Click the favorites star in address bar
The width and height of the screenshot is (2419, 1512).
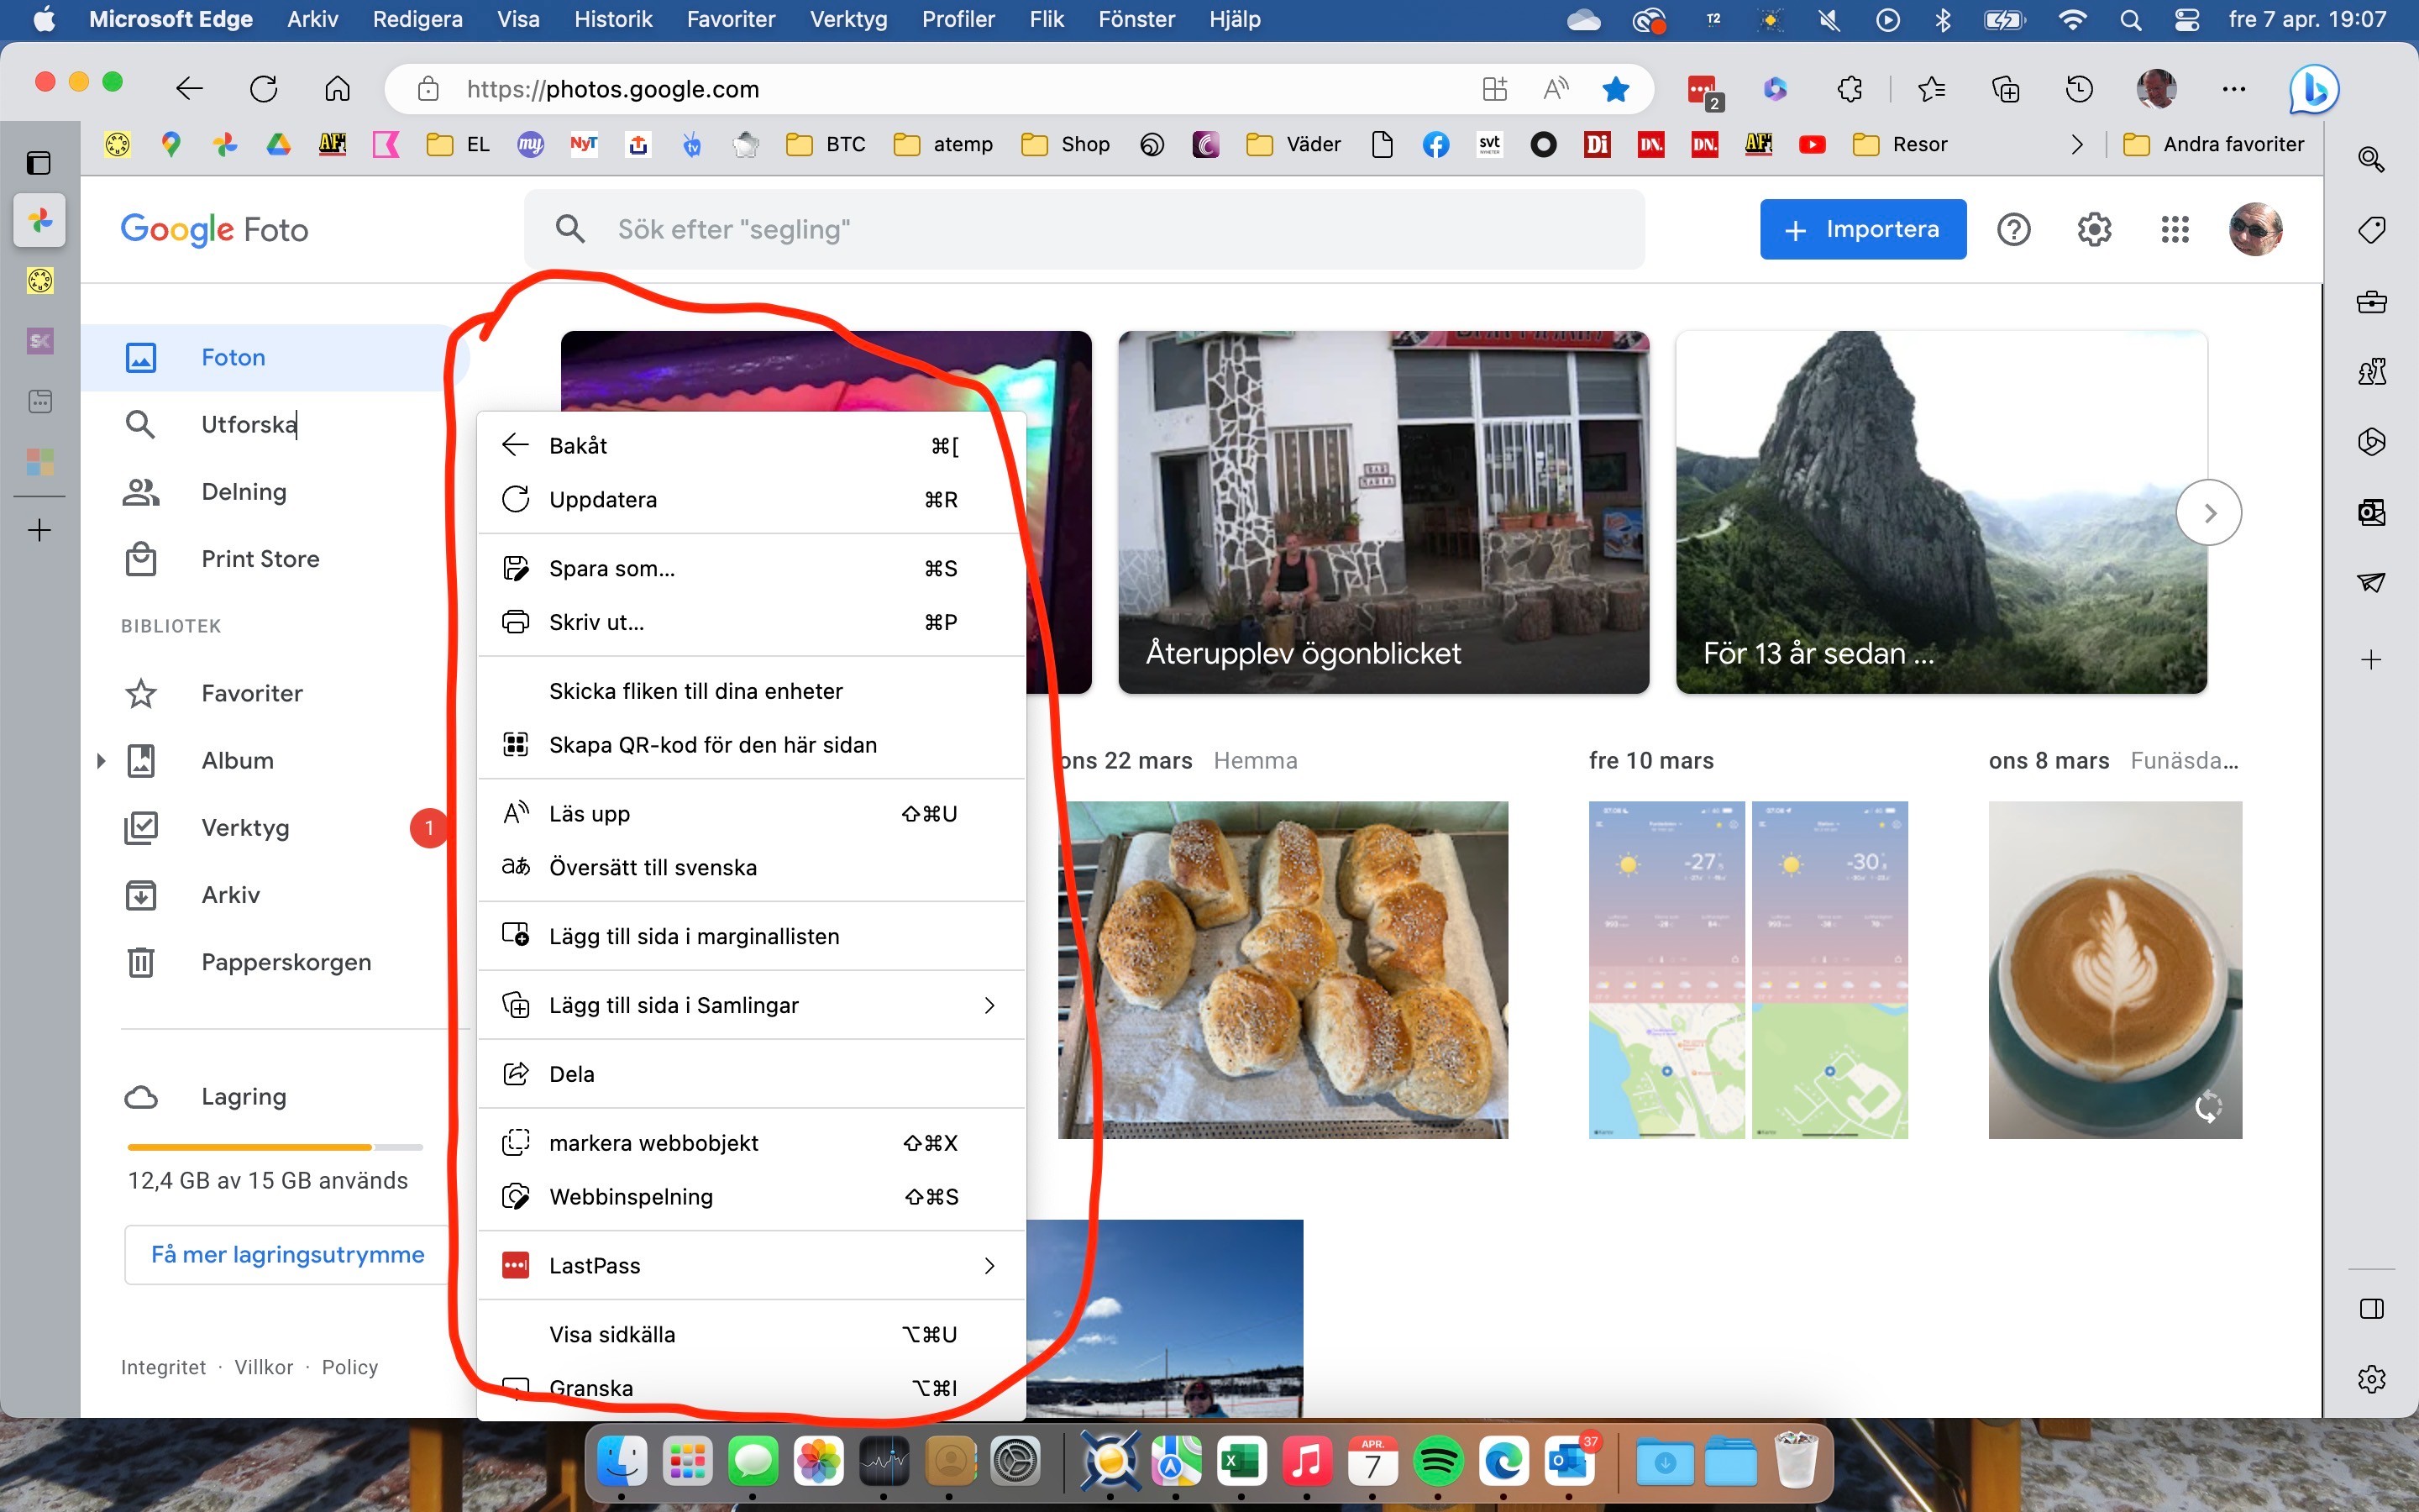1615,89
